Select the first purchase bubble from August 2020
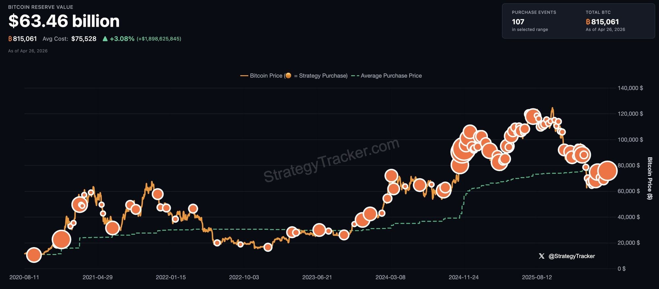This screenshot has width=659, height=289. click(x=34, y=255)
